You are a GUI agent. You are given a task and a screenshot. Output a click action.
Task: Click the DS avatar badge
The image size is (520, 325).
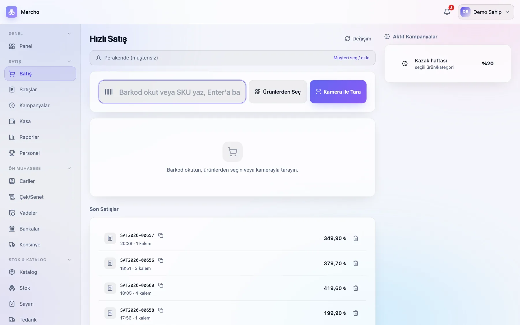(x=465, y=12)
